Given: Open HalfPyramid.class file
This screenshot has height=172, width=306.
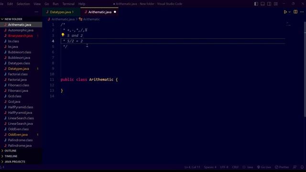Looking at the screenshot, I should 21,107.
